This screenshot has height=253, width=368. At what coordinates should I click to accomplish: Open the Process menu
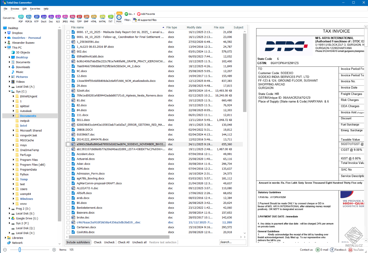click(15, 9)
